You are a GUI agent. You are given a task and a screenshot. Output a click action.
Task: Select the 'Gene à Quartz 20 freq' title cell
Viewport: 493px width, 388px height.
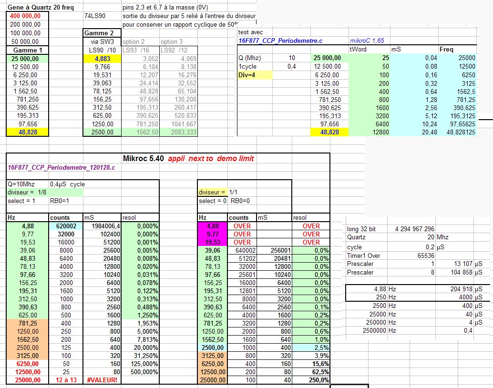41,7
